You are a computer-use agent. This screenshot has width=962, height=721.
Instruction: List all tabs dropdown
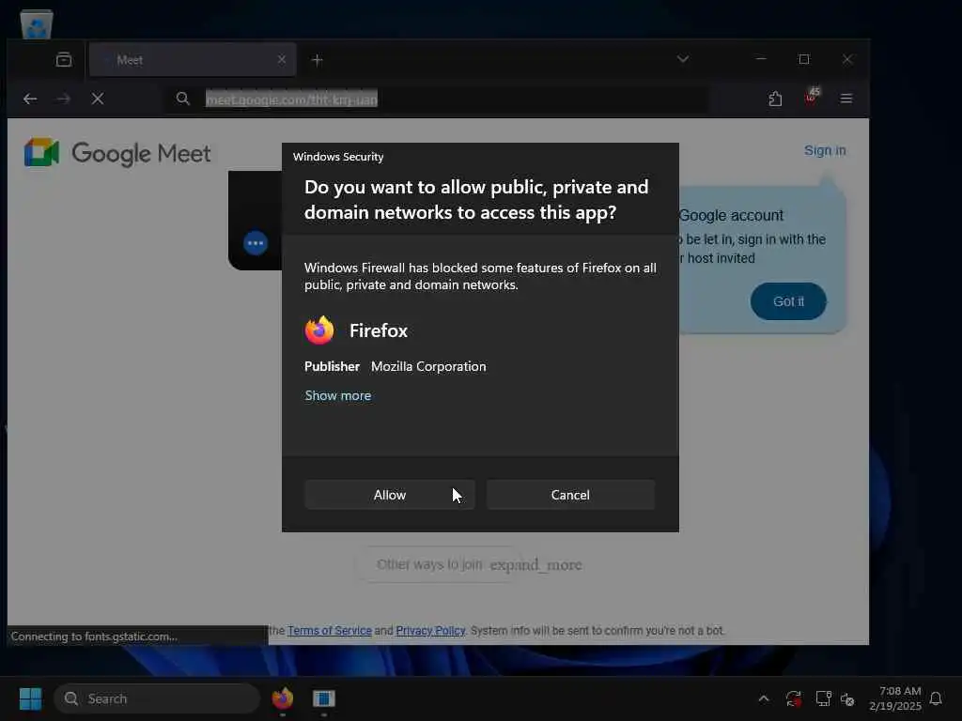[683, 59]
